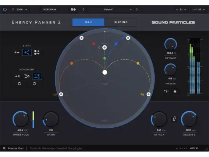Screen dimensions: 209x157
Task: Click the green path dot
Action: click(x=104, y=58)
